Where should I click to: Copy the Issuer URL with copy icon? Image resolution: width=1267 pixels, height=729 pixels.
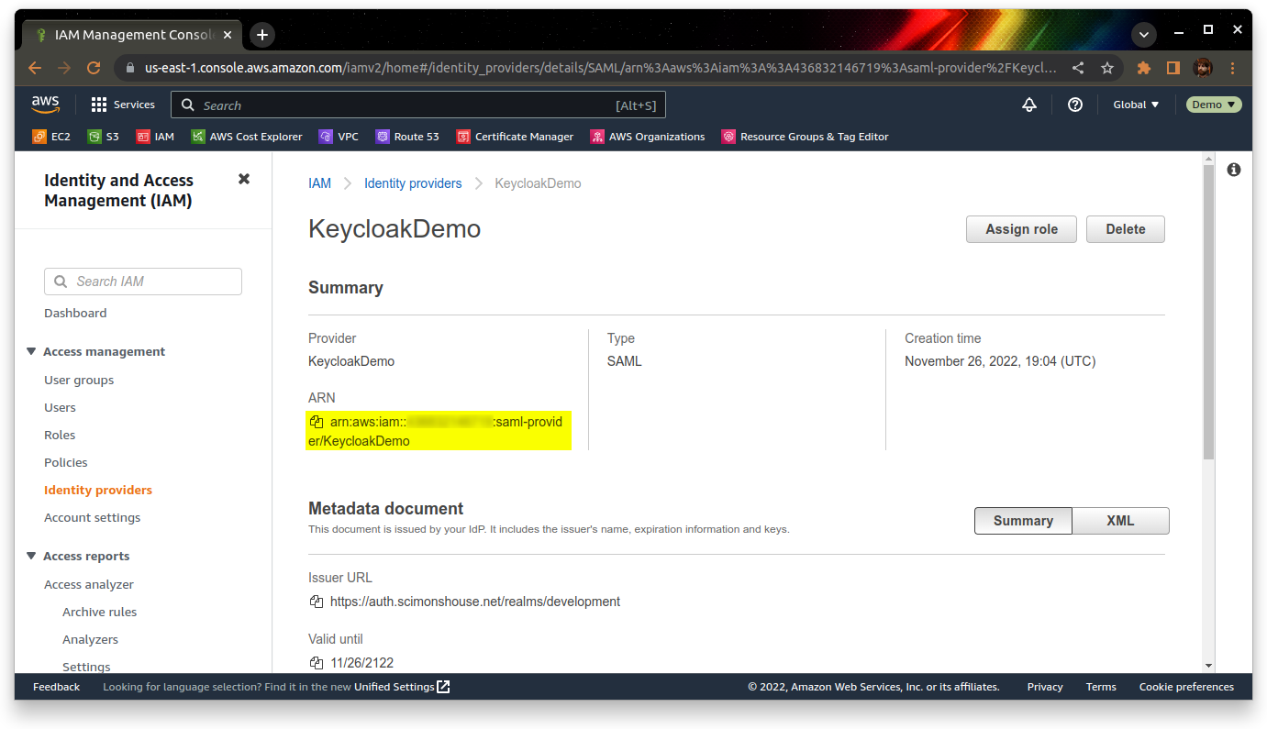(x=317, y=602)
